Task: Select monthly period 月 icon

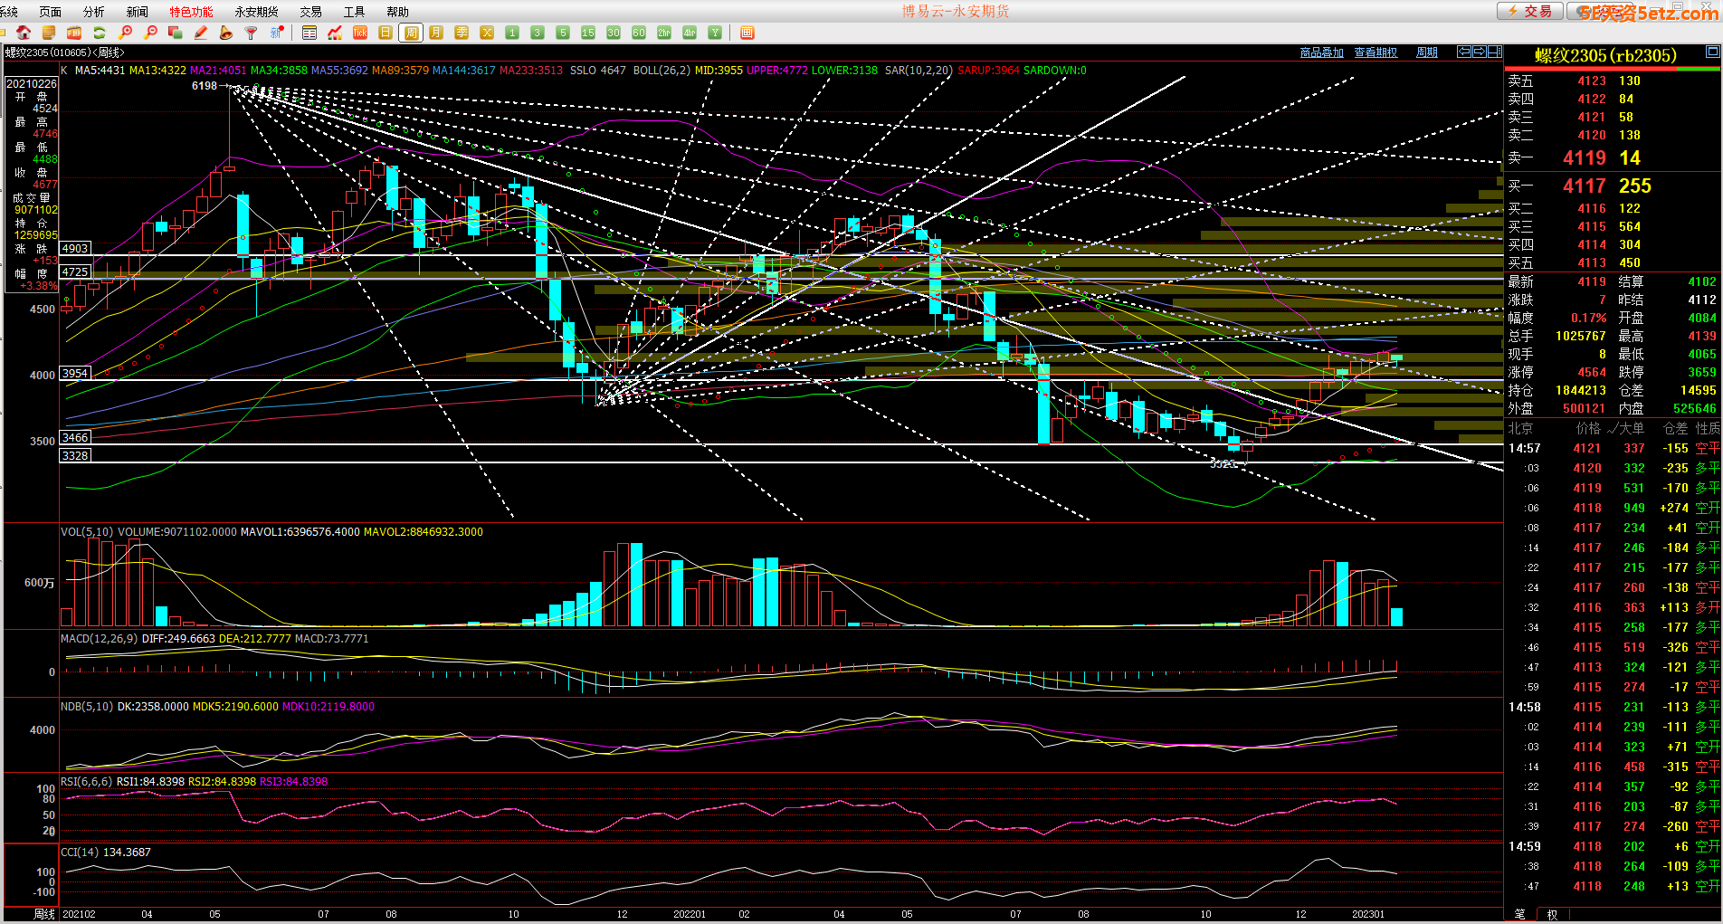Action: point(436,33)
